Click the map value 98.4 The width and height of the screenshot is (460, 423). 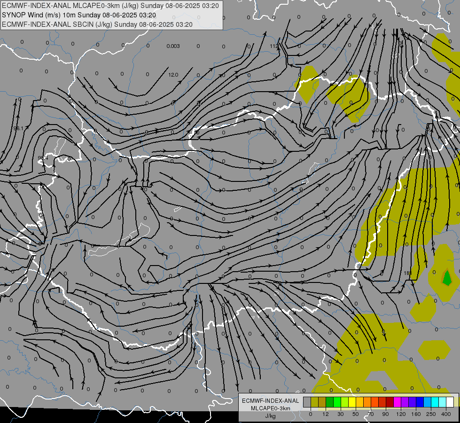[x=43, y=158]
